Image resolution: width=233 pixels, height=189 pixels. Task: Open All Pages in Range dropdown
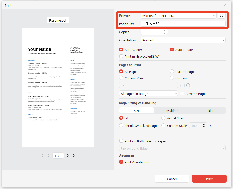click(148, 94)
